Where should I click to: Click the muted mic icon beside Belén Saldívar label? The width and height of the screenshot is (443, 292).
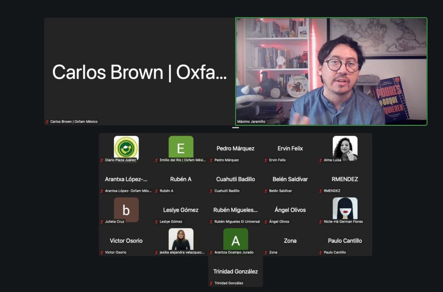pyautogui.click(x=266, y=191)
